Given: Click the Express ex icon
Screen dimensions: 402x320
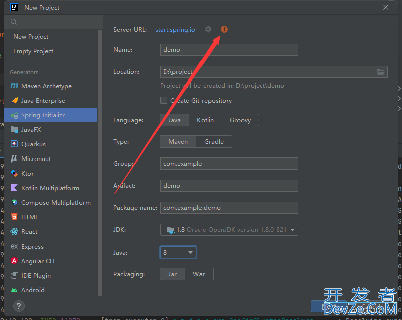Looking at the screenshot, I should tap(14, 247).
